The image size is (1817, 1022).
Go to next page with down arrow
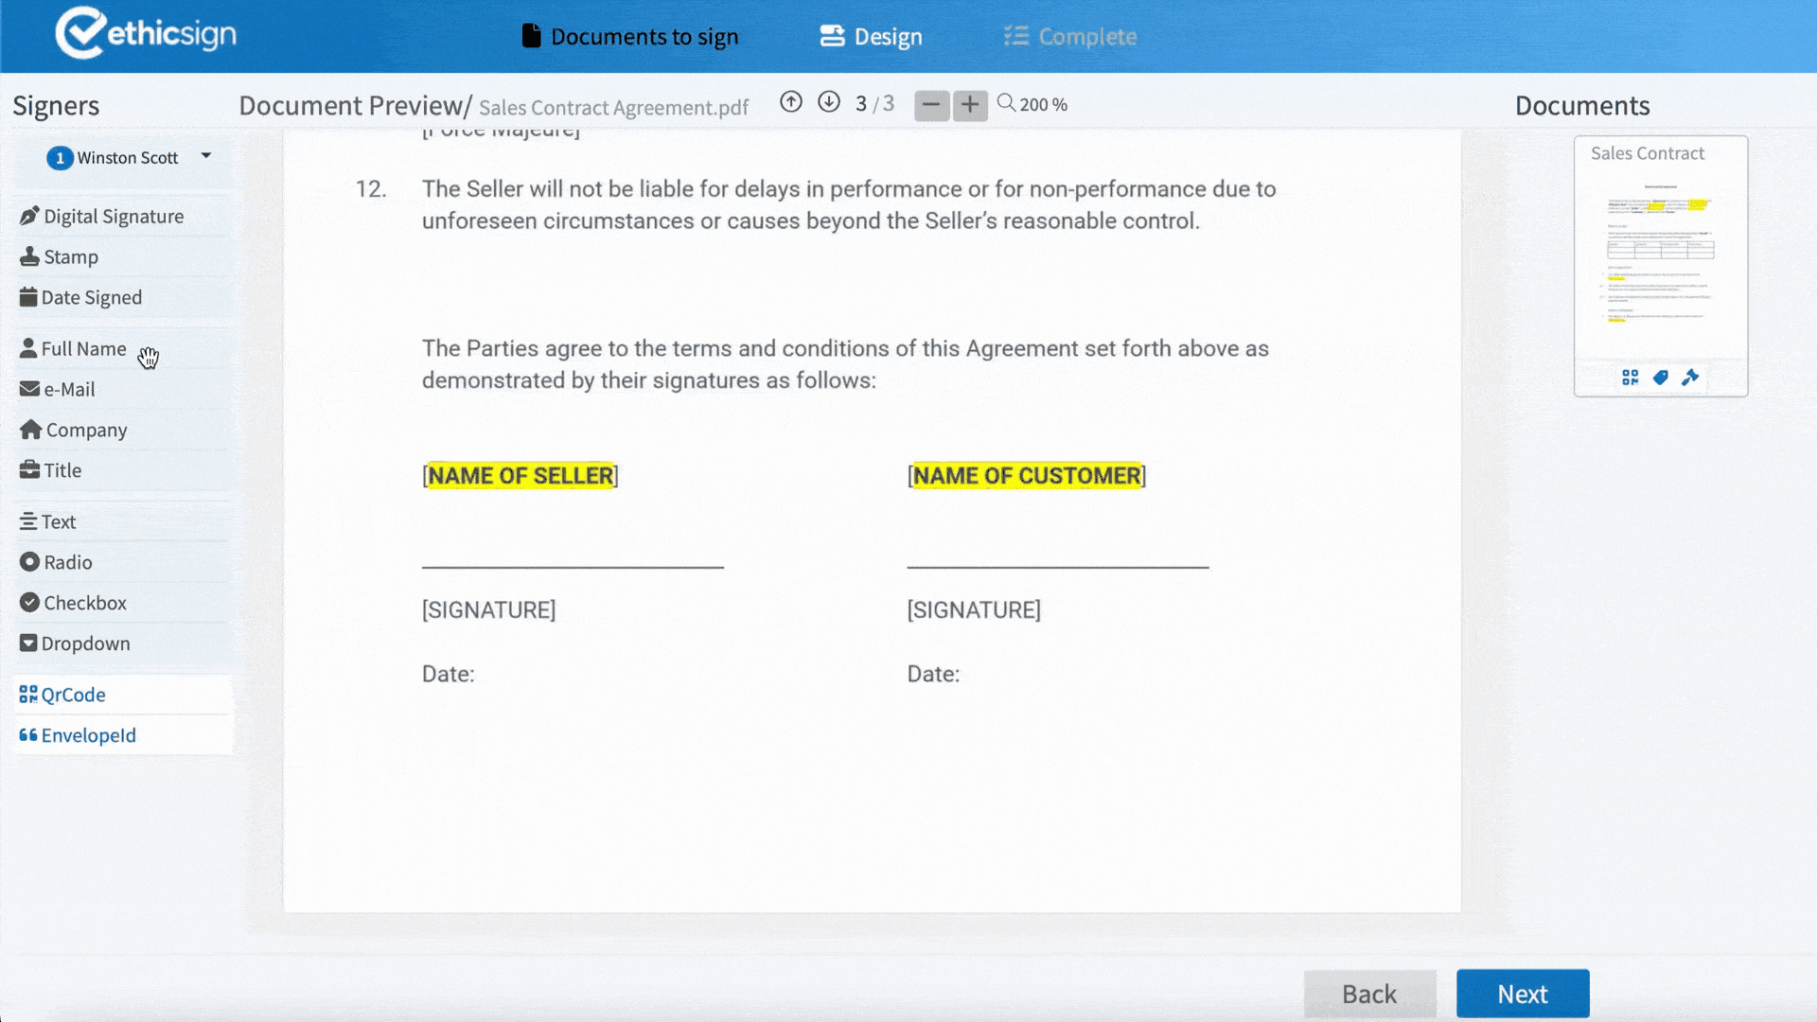point(829,102)
